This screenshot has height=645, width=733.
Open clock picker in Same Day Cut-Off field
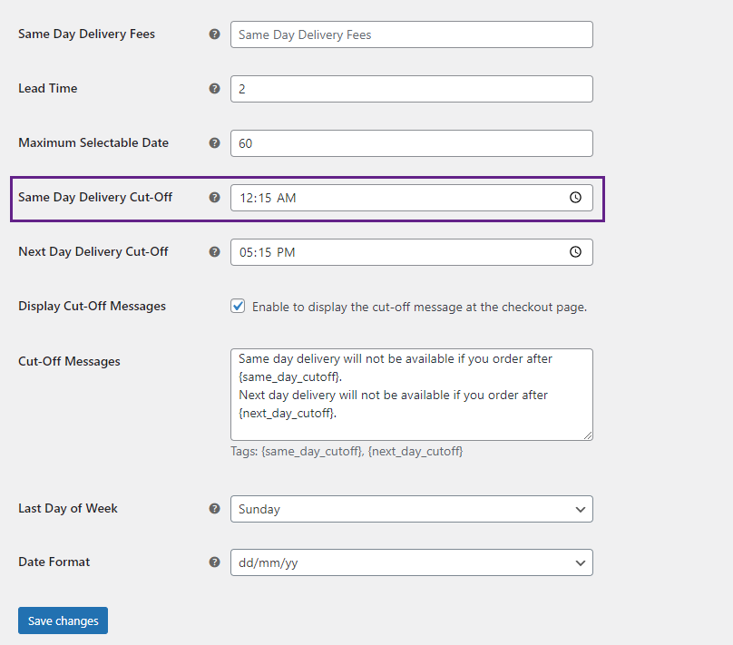point(575,198)
